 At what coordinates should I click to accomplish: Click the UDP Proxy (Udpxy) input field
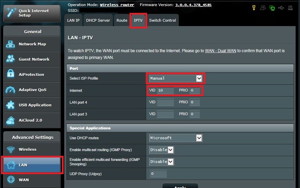[x=158, y=174]
